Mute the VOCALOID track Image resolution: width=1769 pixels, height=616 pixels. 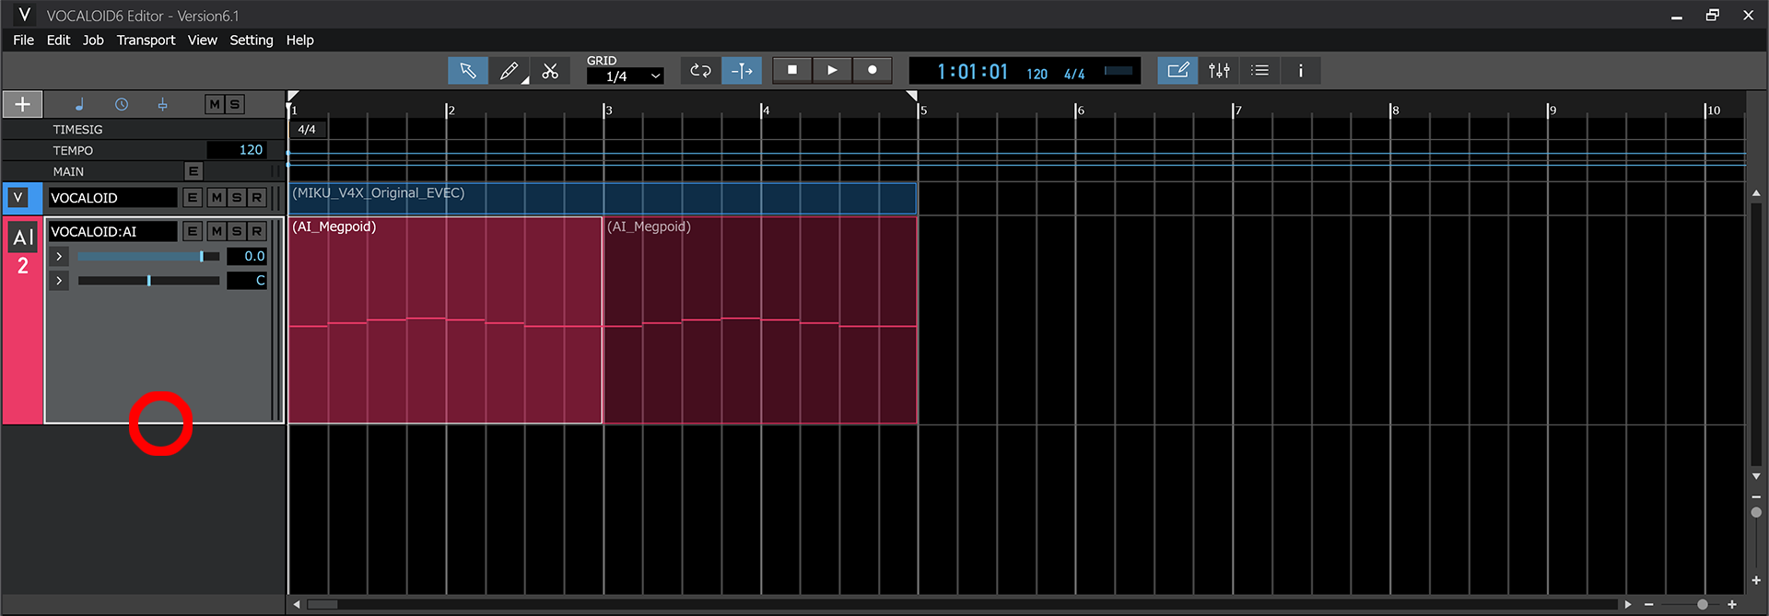(216, 198)
